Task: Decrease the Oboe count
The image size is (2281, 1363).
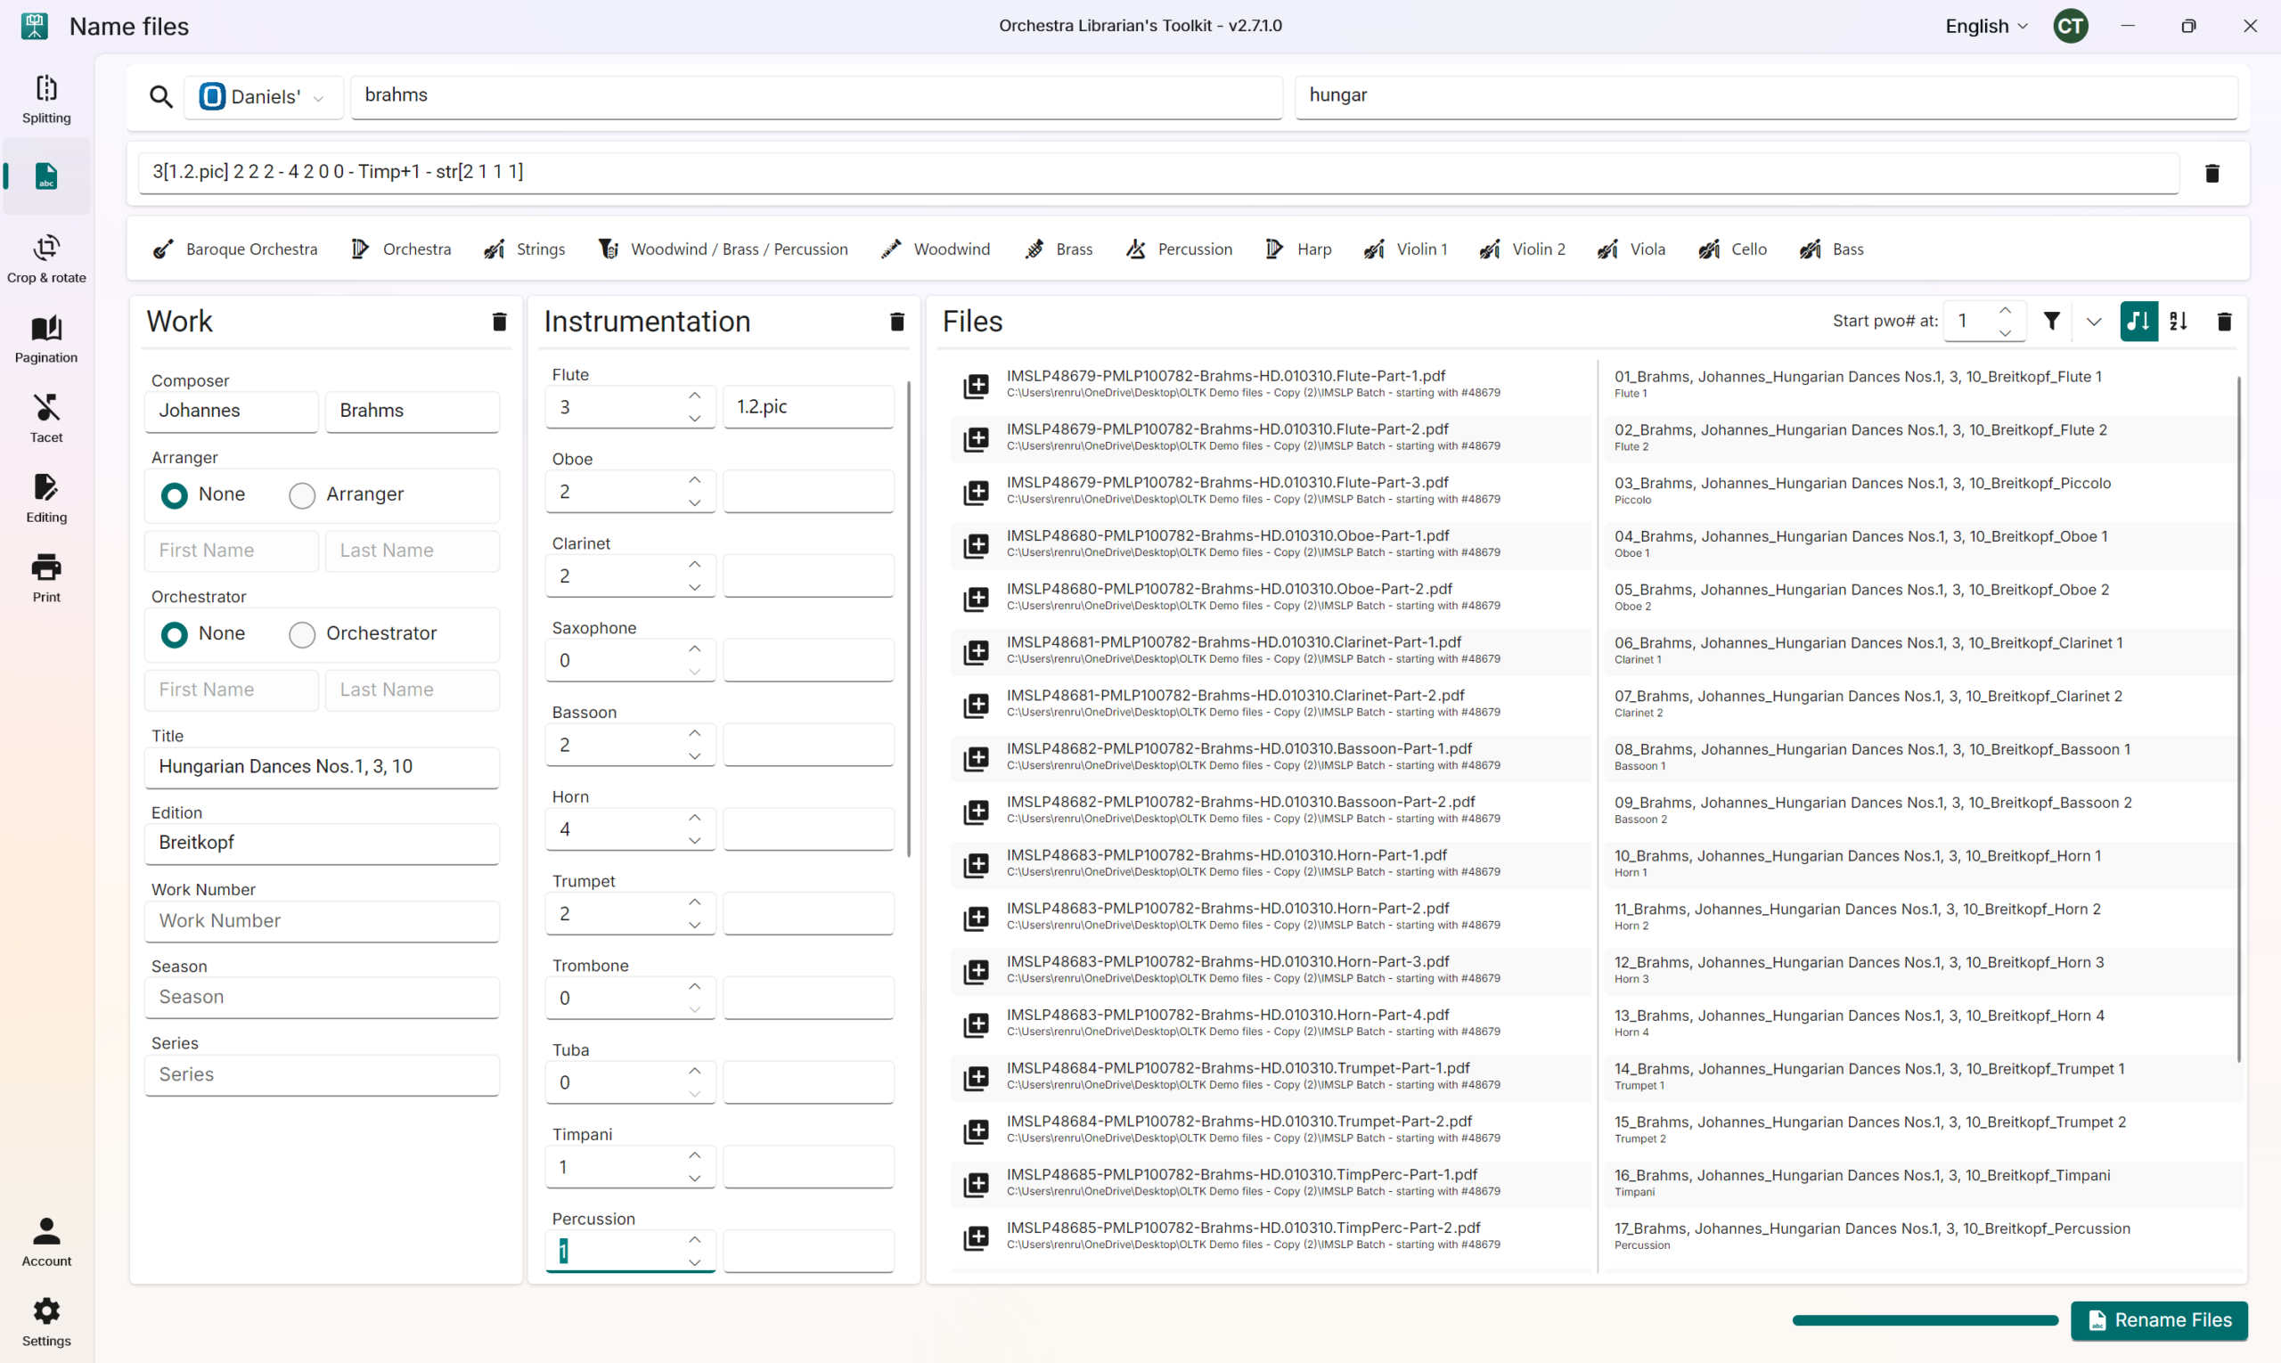Action: [694, 503]
